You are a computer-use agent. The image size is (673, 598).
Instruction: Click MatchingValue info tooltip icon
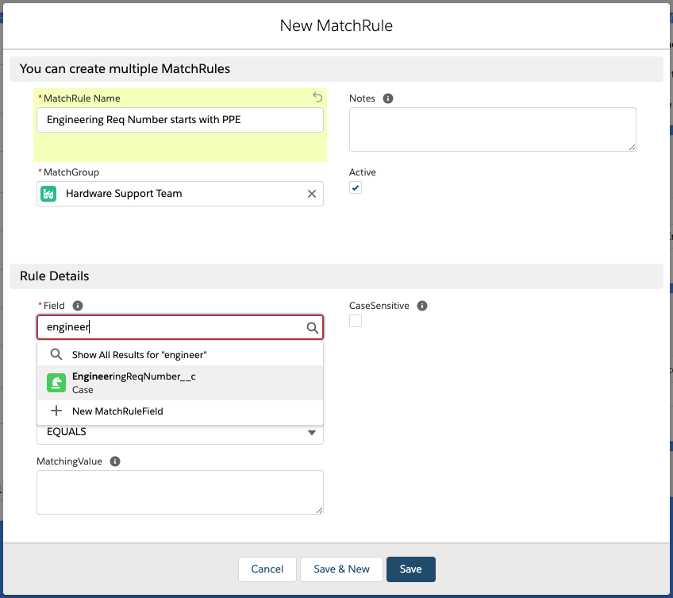(115, 461)
